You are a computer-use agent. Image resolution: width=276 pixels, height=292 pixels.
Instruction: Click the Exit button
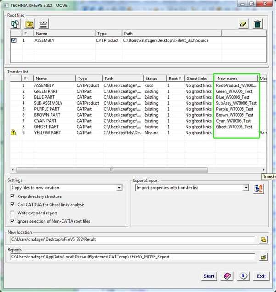[x=261, y=276]
